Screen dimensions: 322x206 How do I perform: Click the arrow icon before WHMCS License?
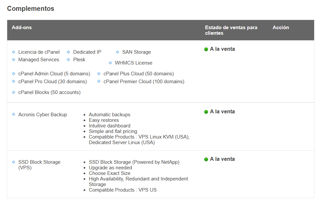tap(110, 63)
